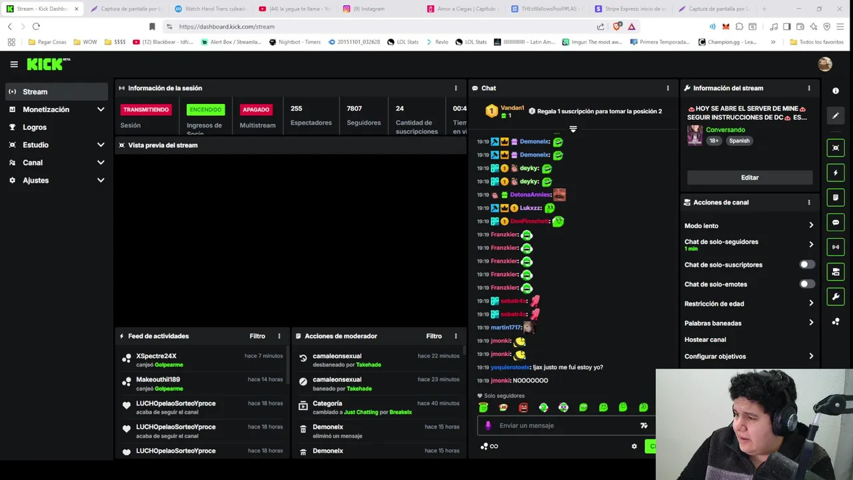Go to the Kick logo home
853x480 pixels.
pos(48,64)
